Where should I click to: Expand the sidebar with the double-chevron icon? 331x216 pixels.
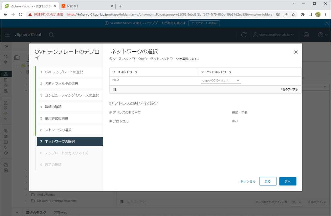[x=7, y=46]
